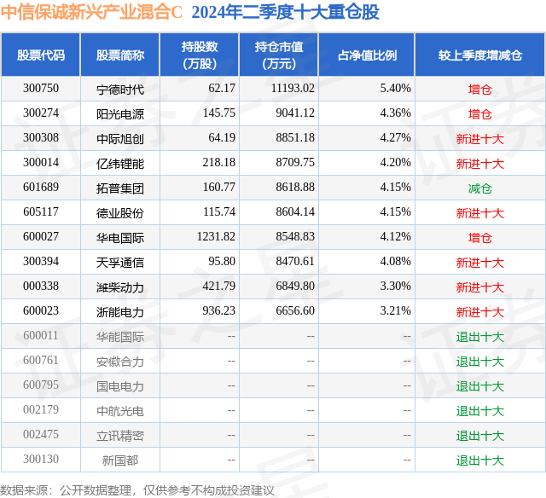The image size is (546, 498).
Task: Select stock name 立讯精密
Action: click(120, 436)
